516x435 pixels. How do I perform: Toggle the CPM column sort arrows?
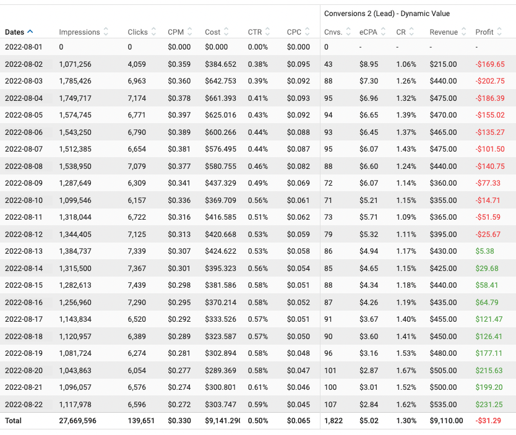[189, 32]
